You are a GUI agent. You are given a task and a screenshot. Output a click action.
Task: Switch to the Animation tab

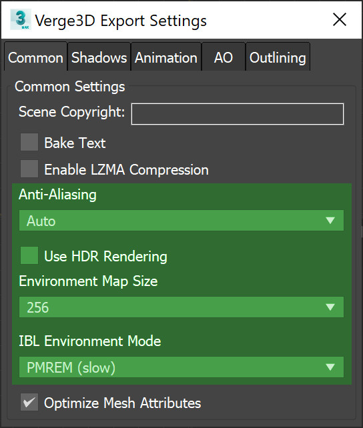[x=166, y=57]
